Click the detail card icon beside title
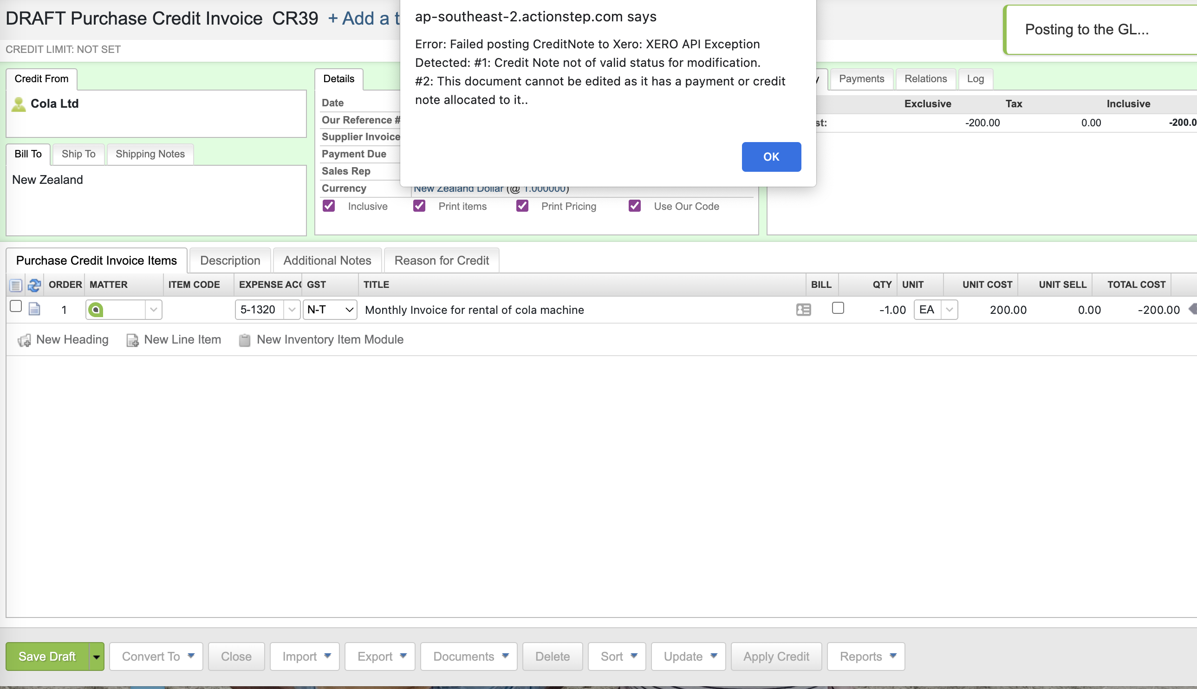Screen dimensions: 1197x689 tap(803, 310)
